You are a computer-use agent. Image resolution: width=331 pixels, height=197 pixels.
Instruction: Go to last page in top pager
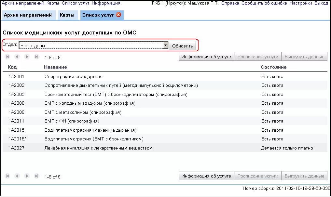click(x=36, y=57)
